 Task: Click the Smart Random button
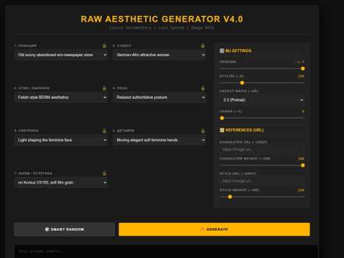click(x=64, y=229)
